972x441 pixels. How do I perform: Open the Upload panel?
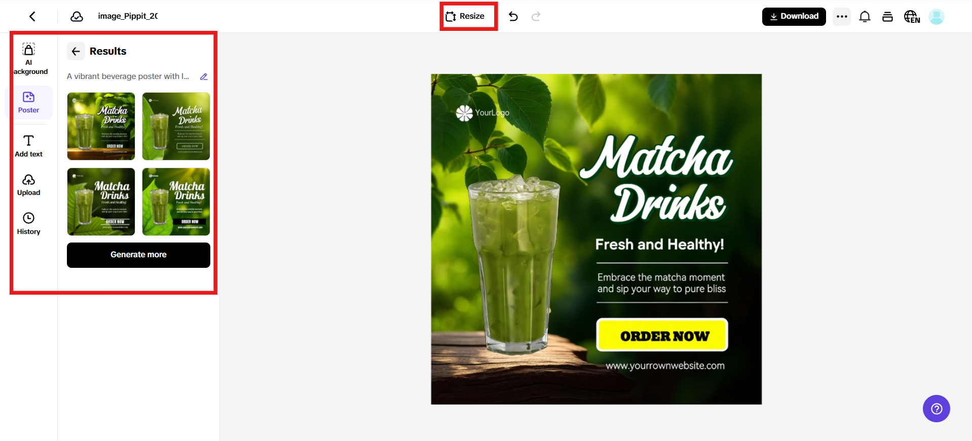point(28,185)
